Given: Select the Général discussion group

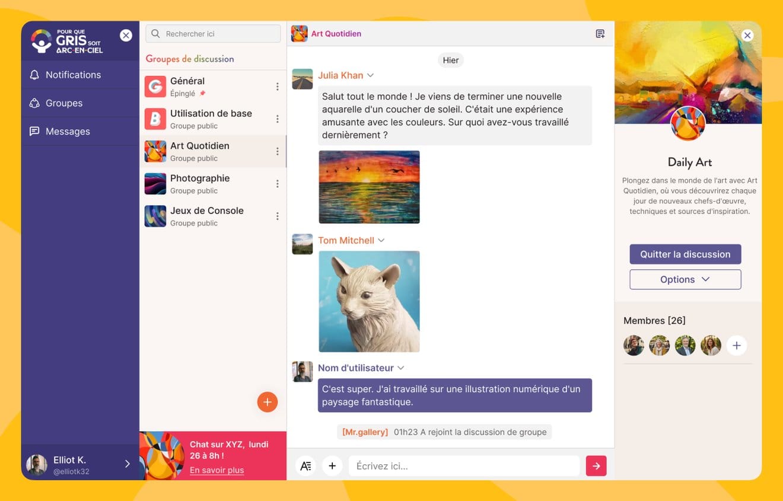Looking at the screenshot, I should [212, 87].
